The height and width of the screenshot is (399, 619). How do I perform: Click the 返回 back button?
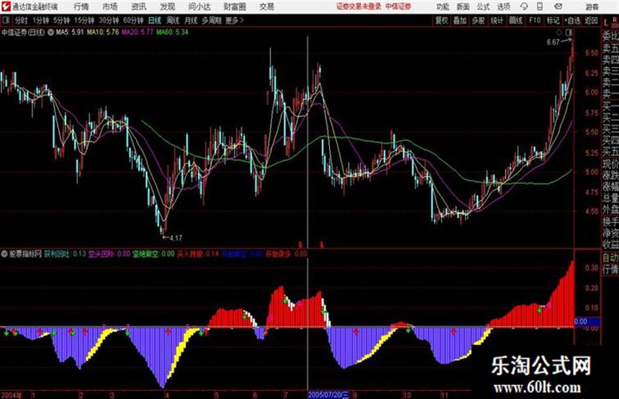(x=591, y=20)
